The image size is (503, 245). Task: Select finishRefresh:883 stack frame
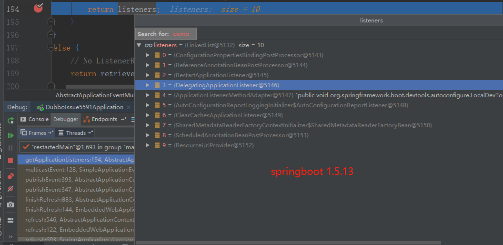pos(76,199)
